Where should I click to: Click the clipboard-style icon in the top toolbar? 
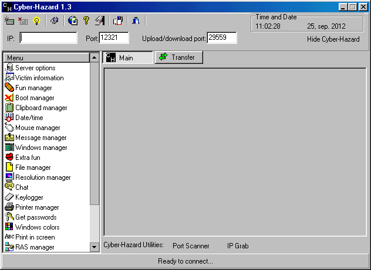tap(117, 21)
